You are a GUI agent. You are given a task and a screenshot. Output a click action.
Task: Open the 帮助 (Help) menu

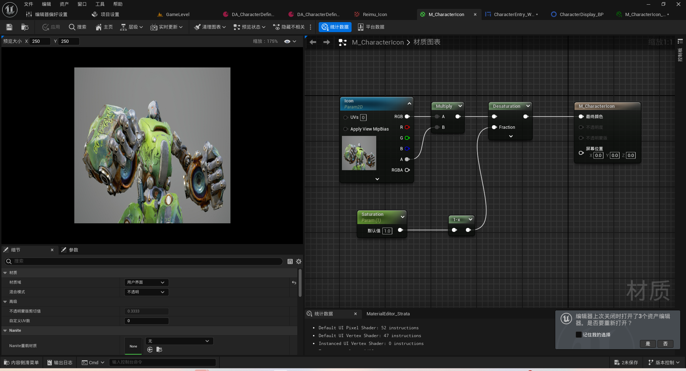click(118, 4)
